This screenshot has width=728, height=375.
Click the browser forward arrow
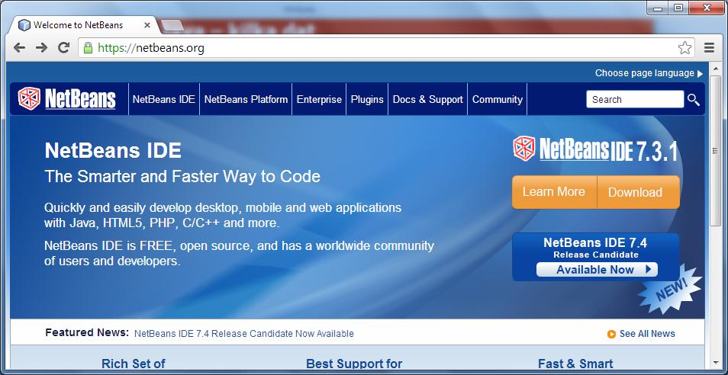[x=41, y=48]
